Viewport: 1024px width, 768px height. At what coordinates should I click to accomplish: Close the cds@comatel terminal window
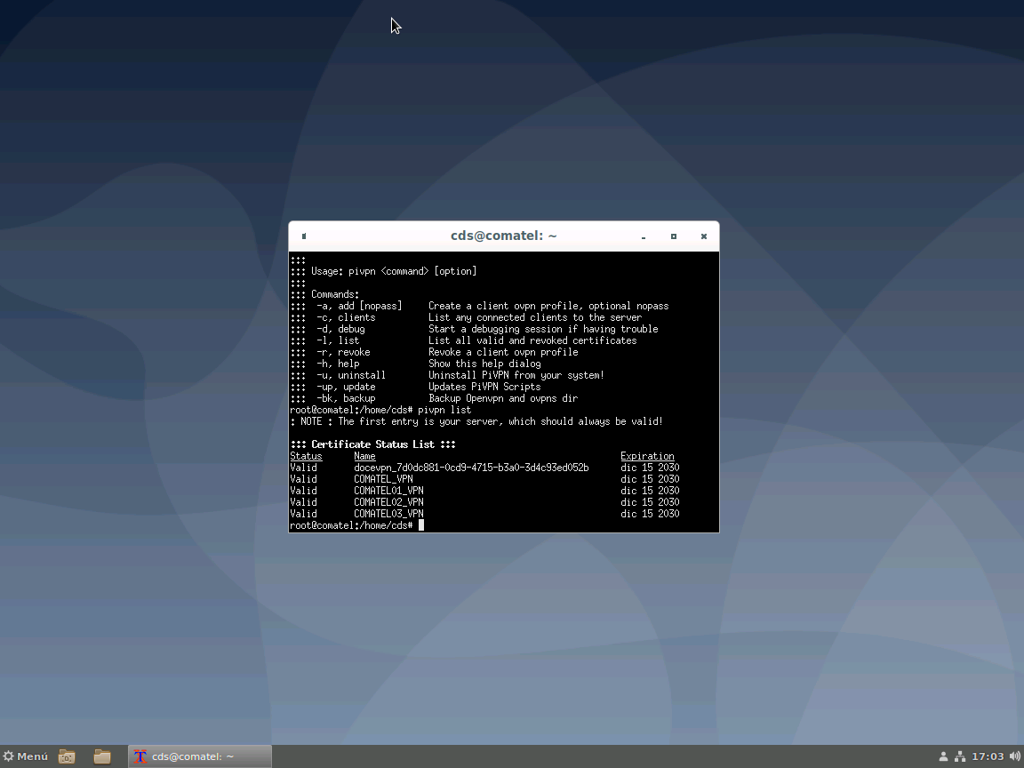pyautogui.click(x=703, y=236)
